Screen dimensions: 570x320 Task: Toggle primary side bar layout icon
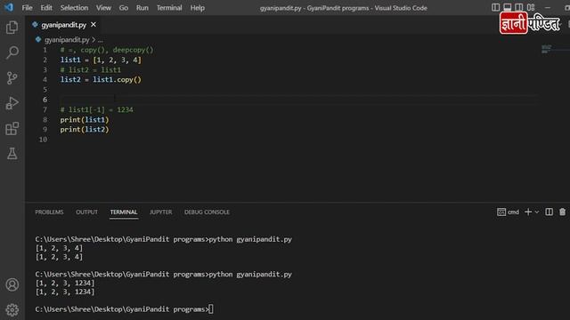495,7
